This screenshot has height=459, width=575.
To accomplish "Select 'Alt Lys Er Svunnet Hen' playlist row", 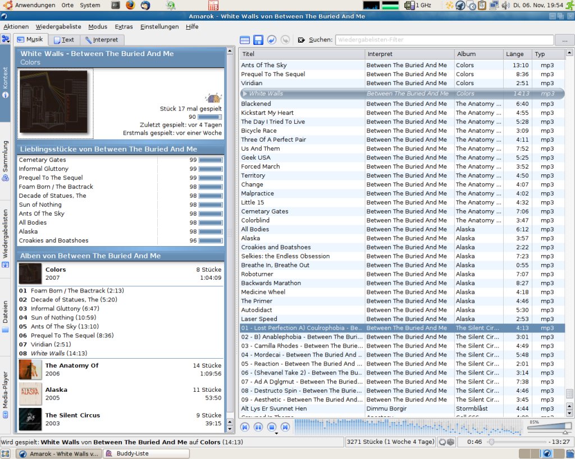I will [402, 409].
